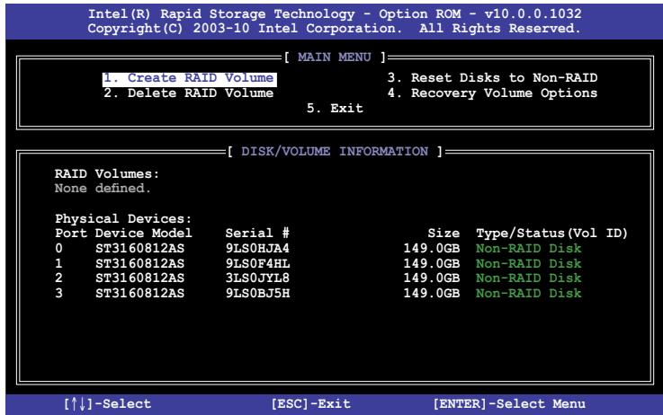The height and width of the screenshot is (415, 663).
Task: Click port number 1 in device list
Action: [x=58, y=264]
